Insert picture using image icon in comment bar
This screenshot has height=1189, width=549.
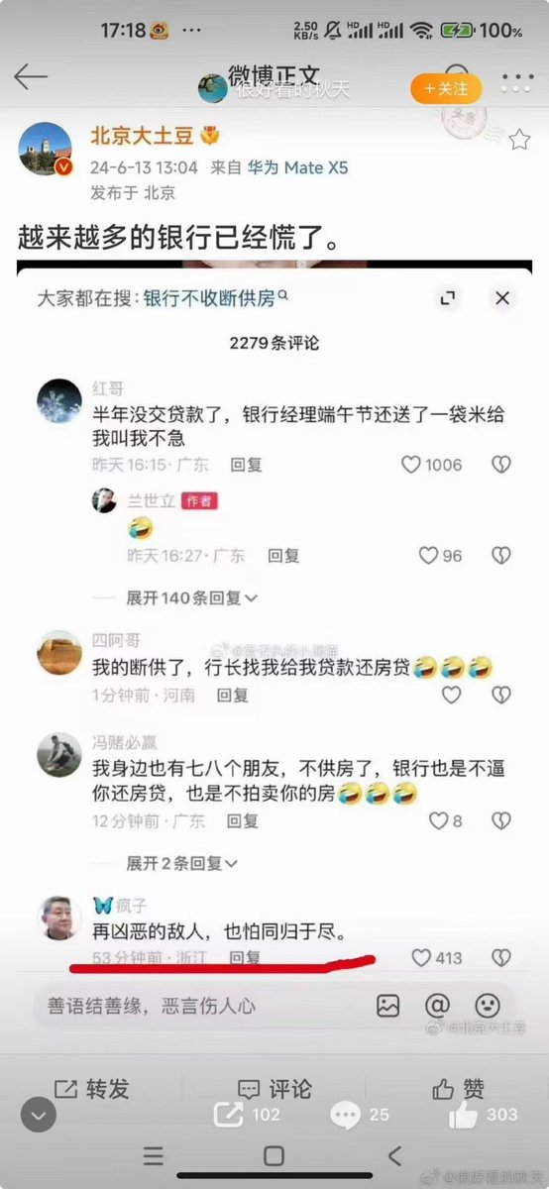coord(387,1006)
